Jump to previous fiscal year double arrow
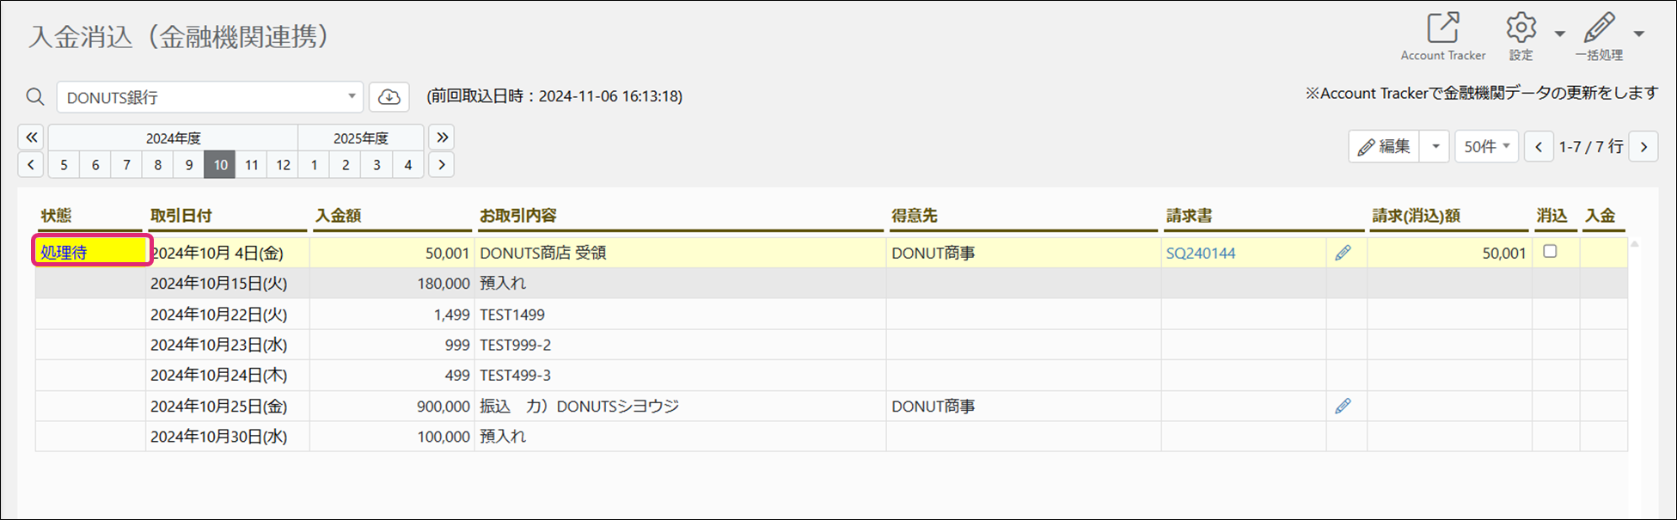The image size is (1677, 520). pos(32,138)
